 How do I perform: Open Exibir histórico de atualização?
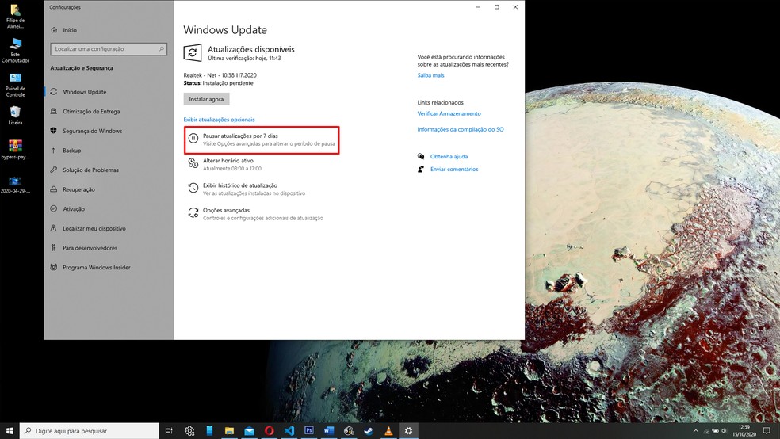point(247,189)
